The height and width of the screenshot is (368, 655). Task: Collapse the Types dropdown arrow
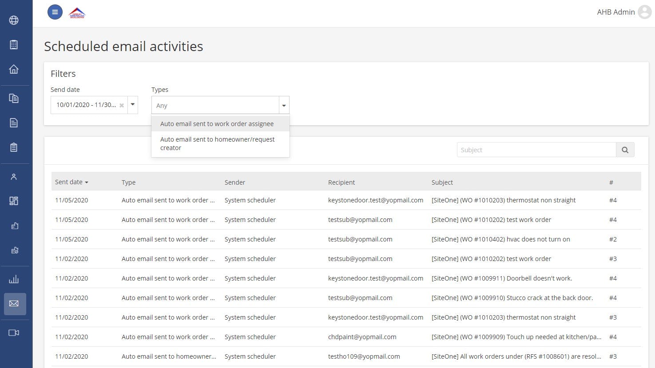pos(284,106)
